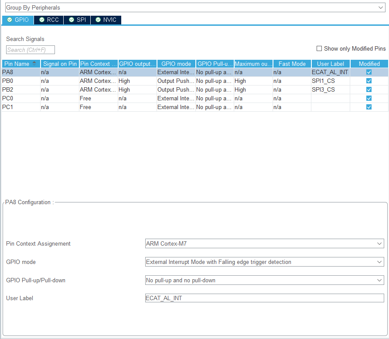Sort by Maximum output speed column header
The height and width of the screenshot is (339, 389).
[253, 64]
